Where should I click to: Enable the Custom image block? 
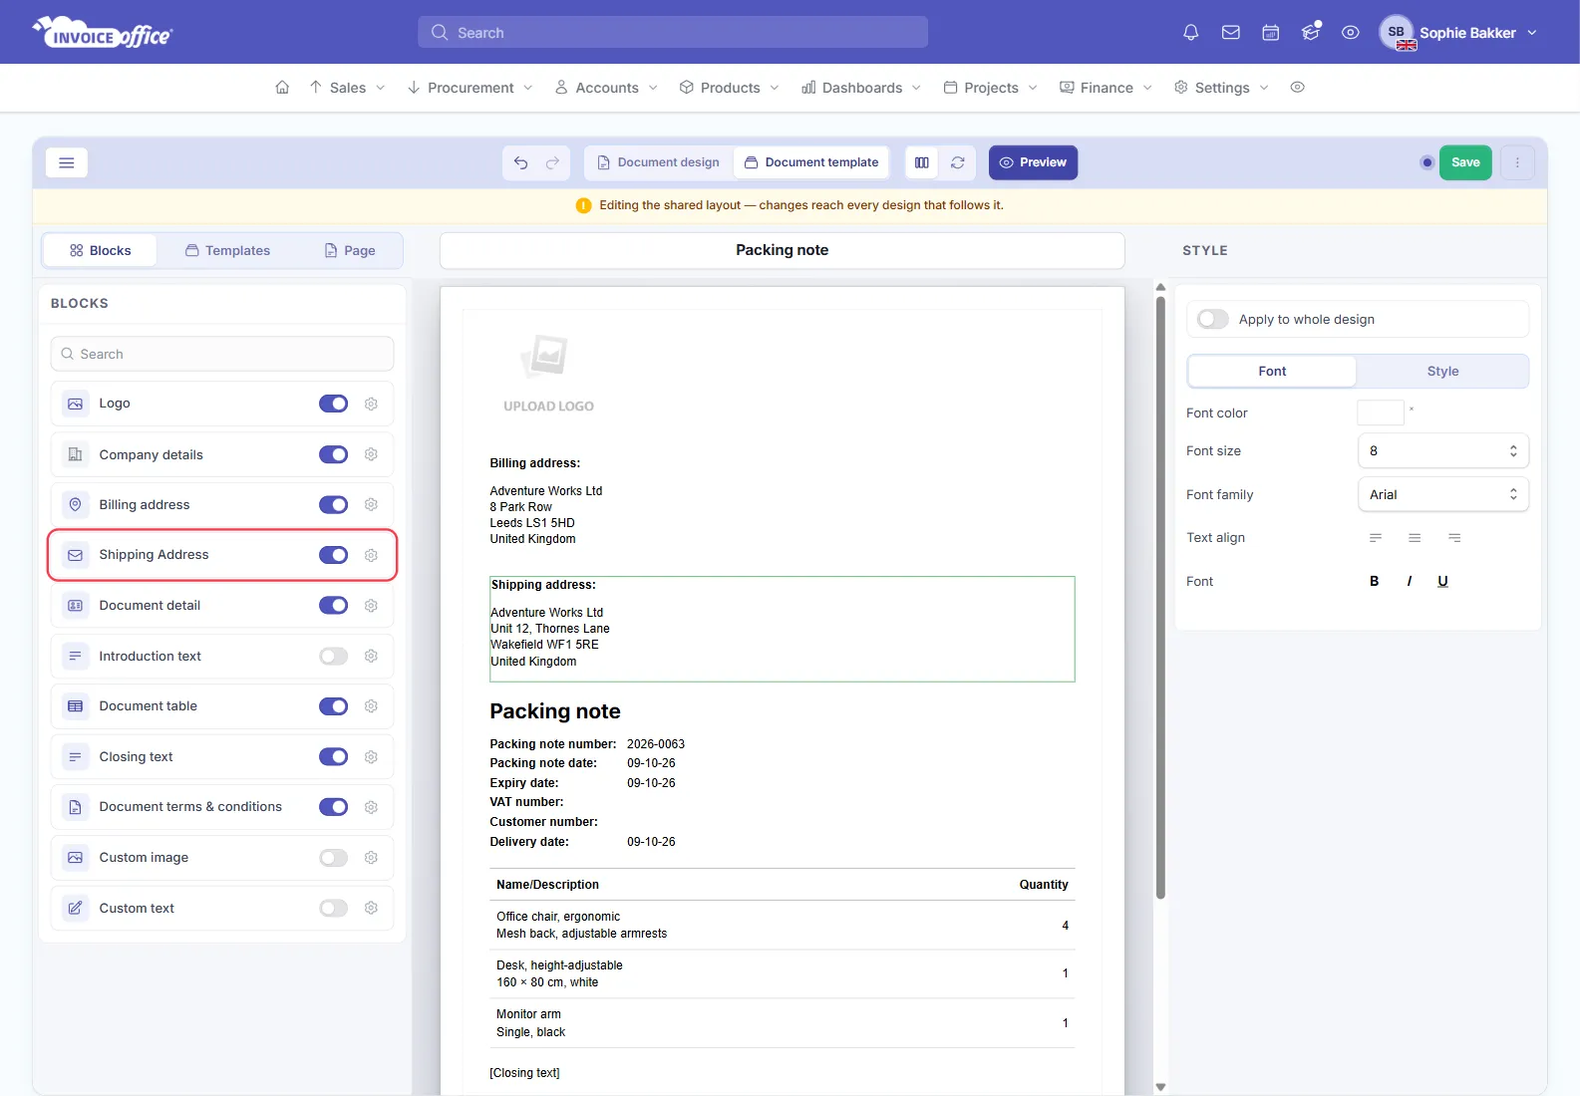(x=333, y=858)
